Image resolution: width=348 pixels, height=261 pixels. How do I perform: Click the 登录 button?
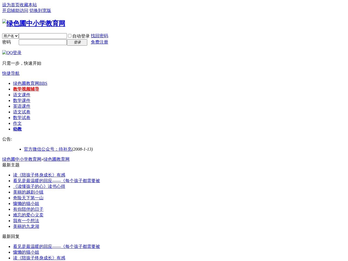click(x=77, y=42)
